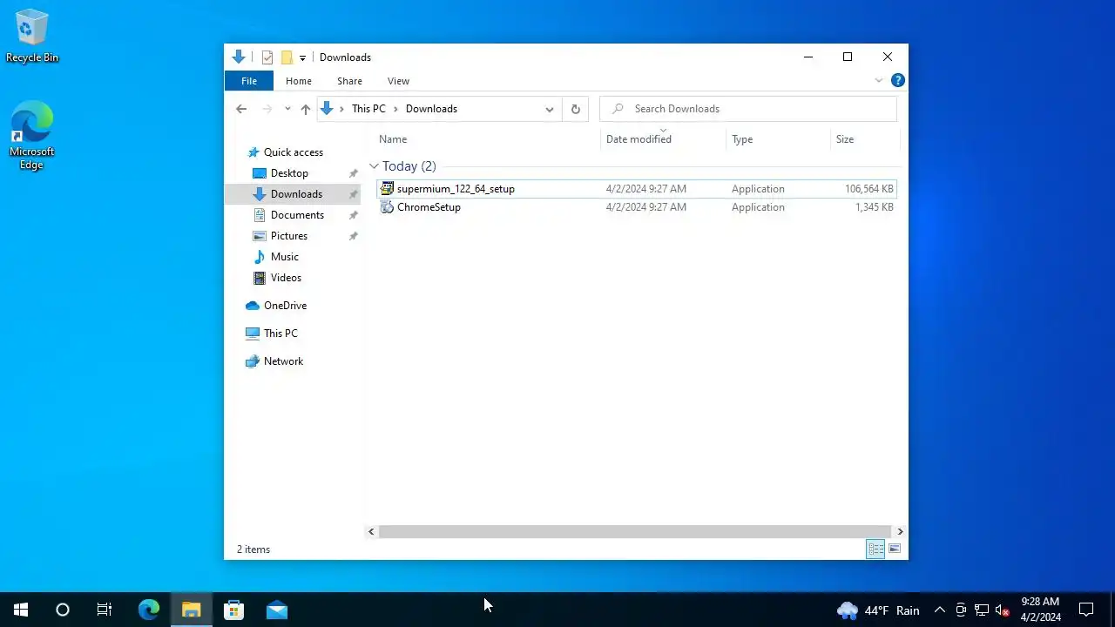Open Music in the navigation pane
This screenshot has width=1115, height=627.
click(284, 257)
